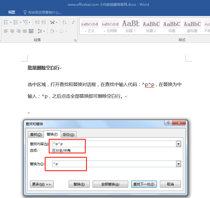The height and width of the screenshot is (198, 210).
Task: Apply the 正文 style
Action: click(90, 26)
